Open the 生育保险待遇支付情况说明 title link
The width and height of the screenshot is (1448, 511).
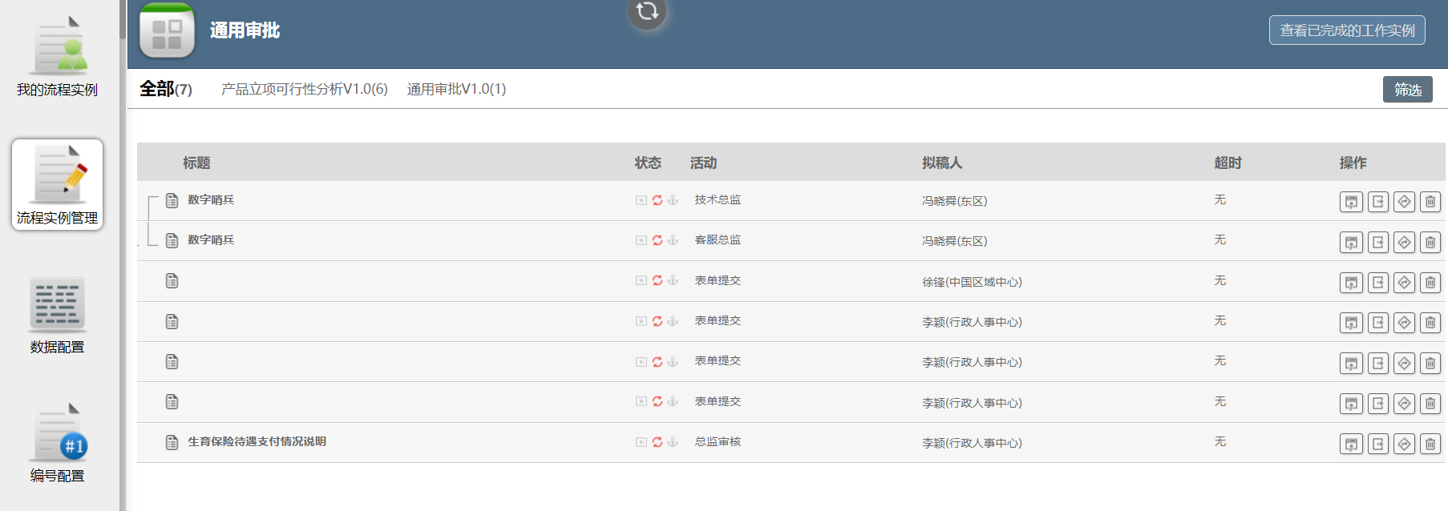click(x=257, y=441)
